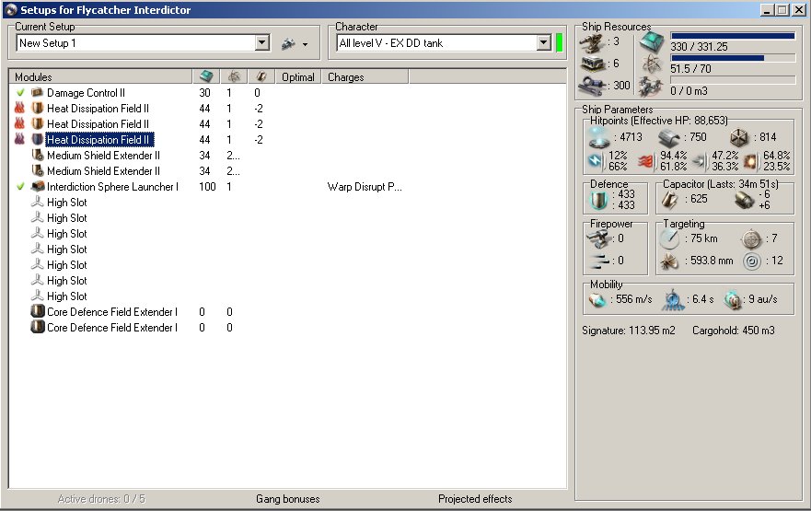Click the powergrid usage bar 51.5 / 70
Image resolution: width=811 pixels, height=511 pixels.
tap(733, 58)
